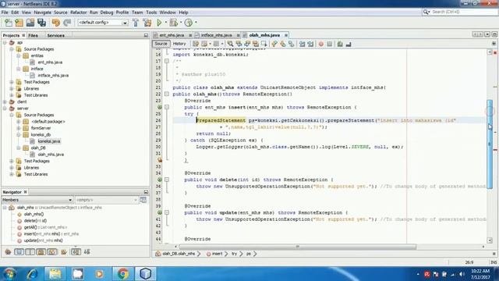This screenshot has width=499, height=281.
Task: Click the Uncomment editor toolbar icon
Action: pyautogui.click(x=349, y=44)
